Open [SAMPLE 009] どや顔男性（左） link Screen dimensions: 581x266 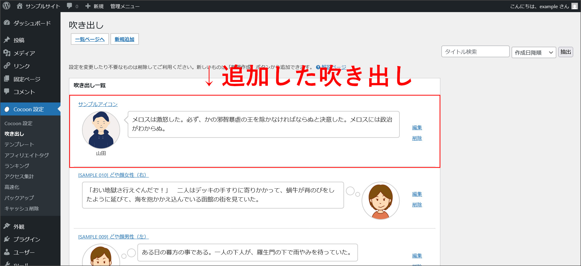pyautogui.click(x=113, y=237)
